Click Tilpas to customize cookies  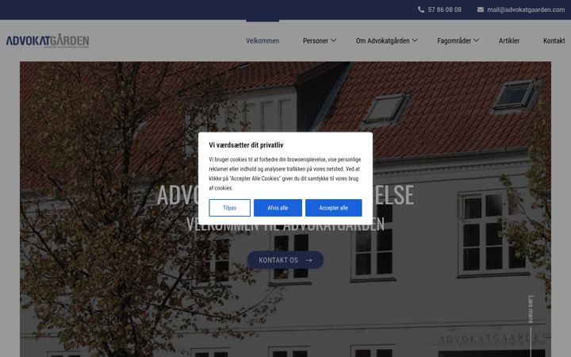pos(229,208)
